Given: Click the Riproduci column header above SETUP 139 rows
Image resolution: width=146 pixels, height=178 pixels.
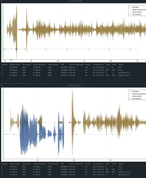Looking at the screenshot, I should pos(5,64).
